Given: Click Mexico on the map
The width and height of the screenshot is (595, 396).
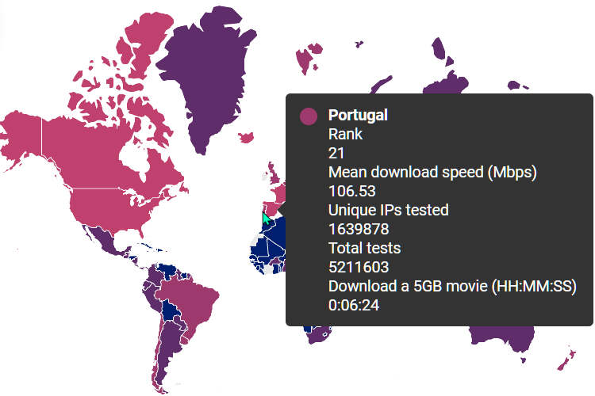Looking at the screenshot, I should click(x=105, y=242).
